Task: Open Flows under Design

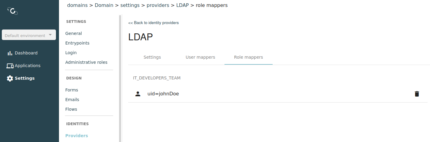Action: pos(71,109)
